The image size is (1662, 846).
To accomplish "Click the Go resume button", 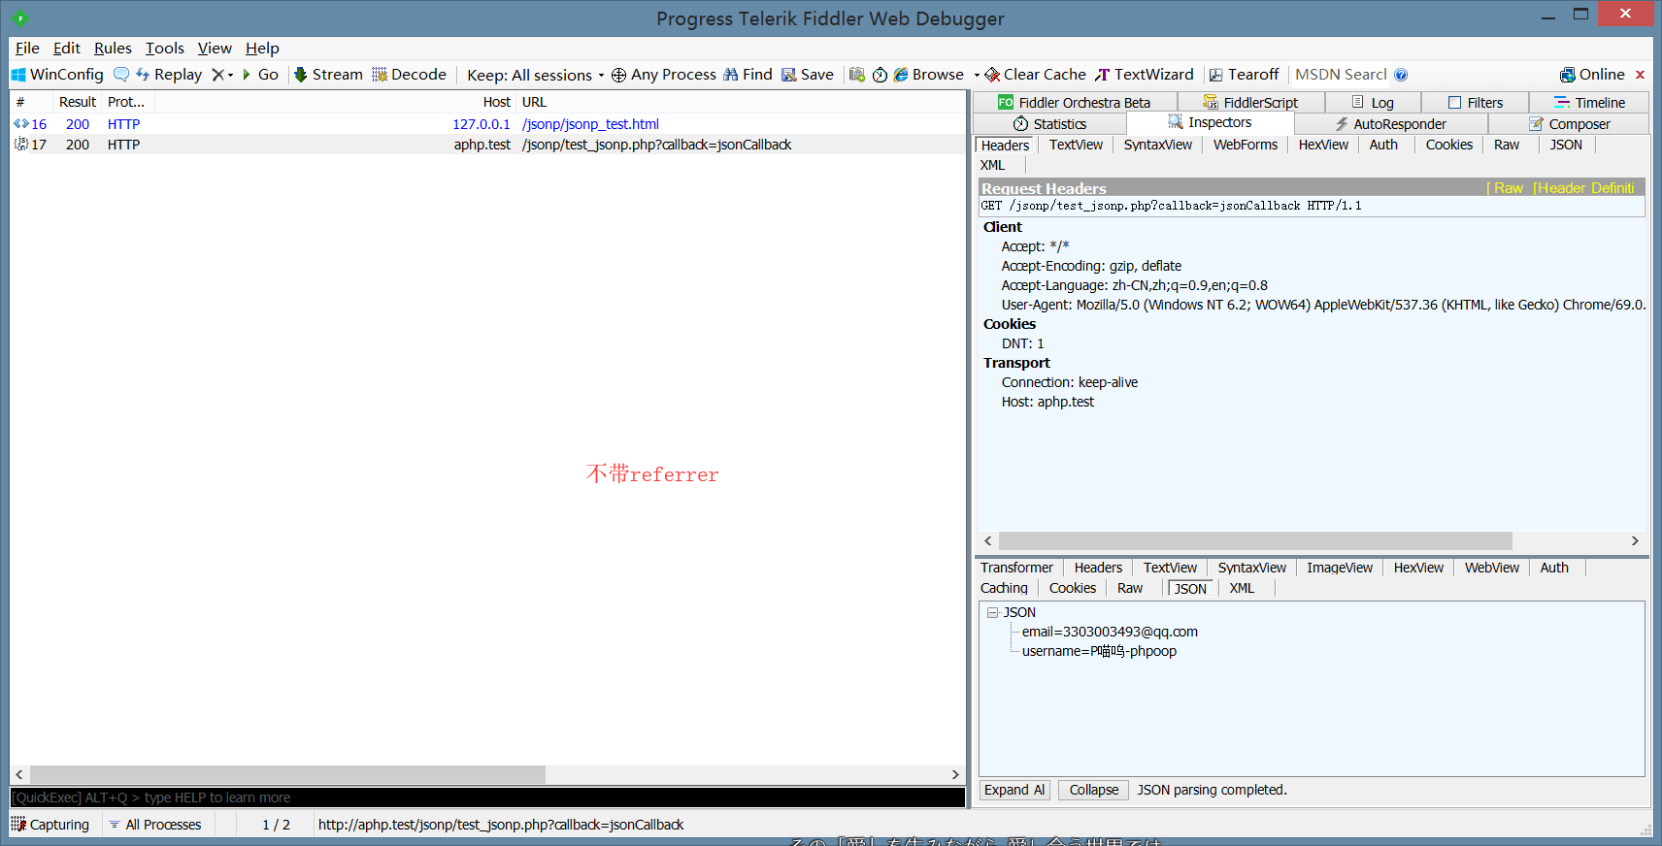I will click(x=260, y=75).
